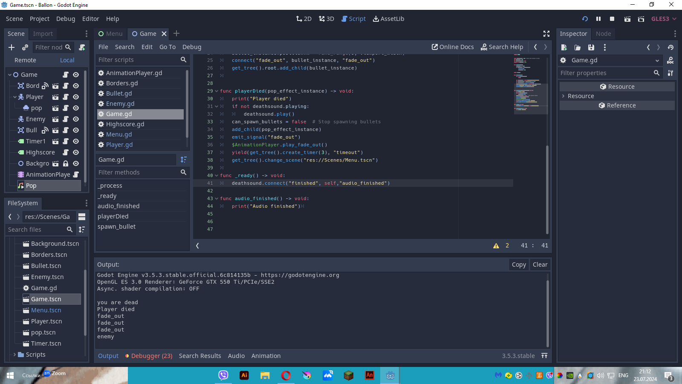Viewport: 682px width, 384px height.
Task: Hide the Enemy node in scene tree
Action: pyautogui.click(x=76, y=119)
